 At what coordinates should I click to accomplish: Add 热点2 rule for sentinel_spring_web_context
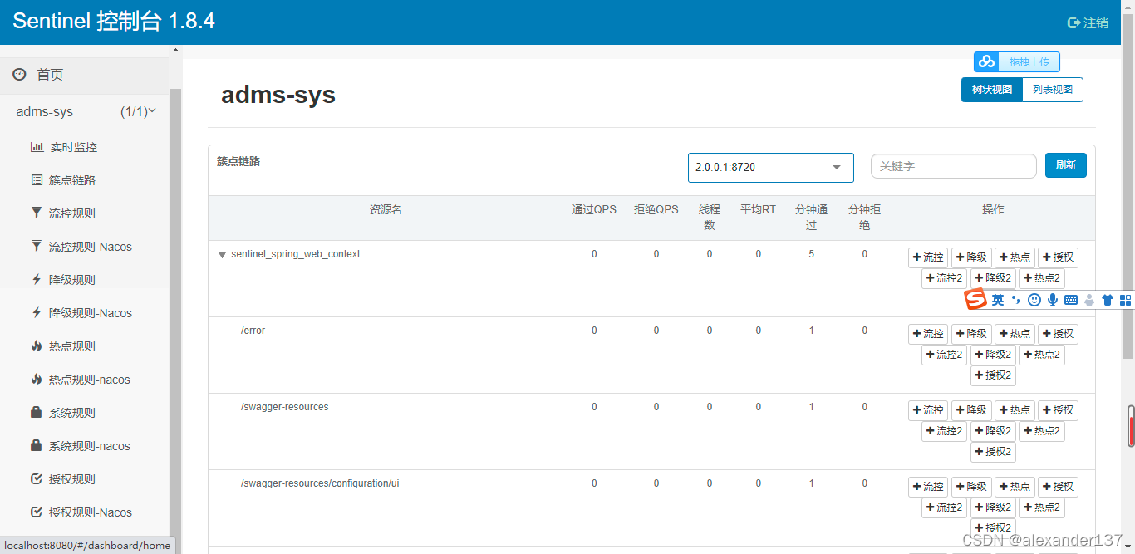(1042, 278)
